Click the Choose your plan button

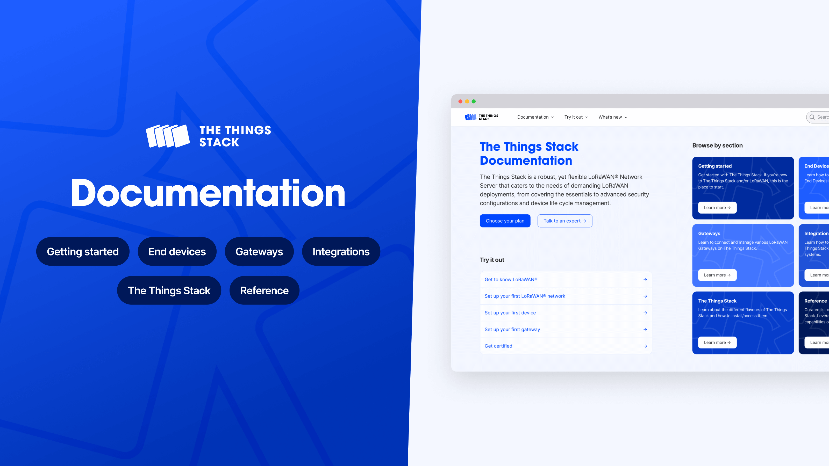click(504, 221)
